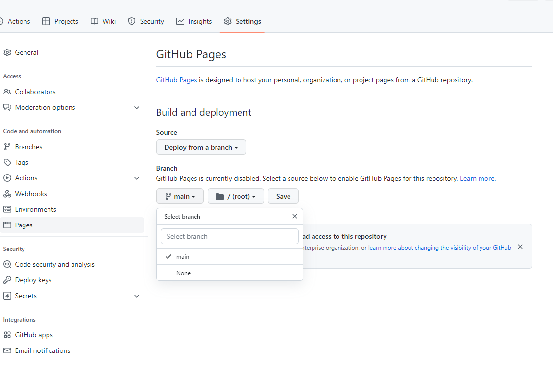Open the Deploy from a branch dropdown

201,147
